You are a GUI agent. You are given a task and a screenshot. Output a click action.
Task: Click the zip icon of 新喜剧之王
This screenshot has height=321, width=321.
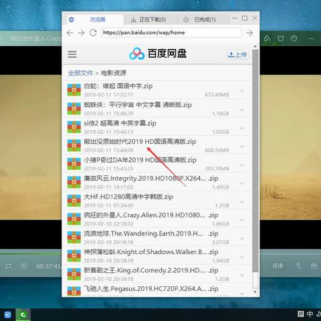pyautogui.click(x=74, y=274)
